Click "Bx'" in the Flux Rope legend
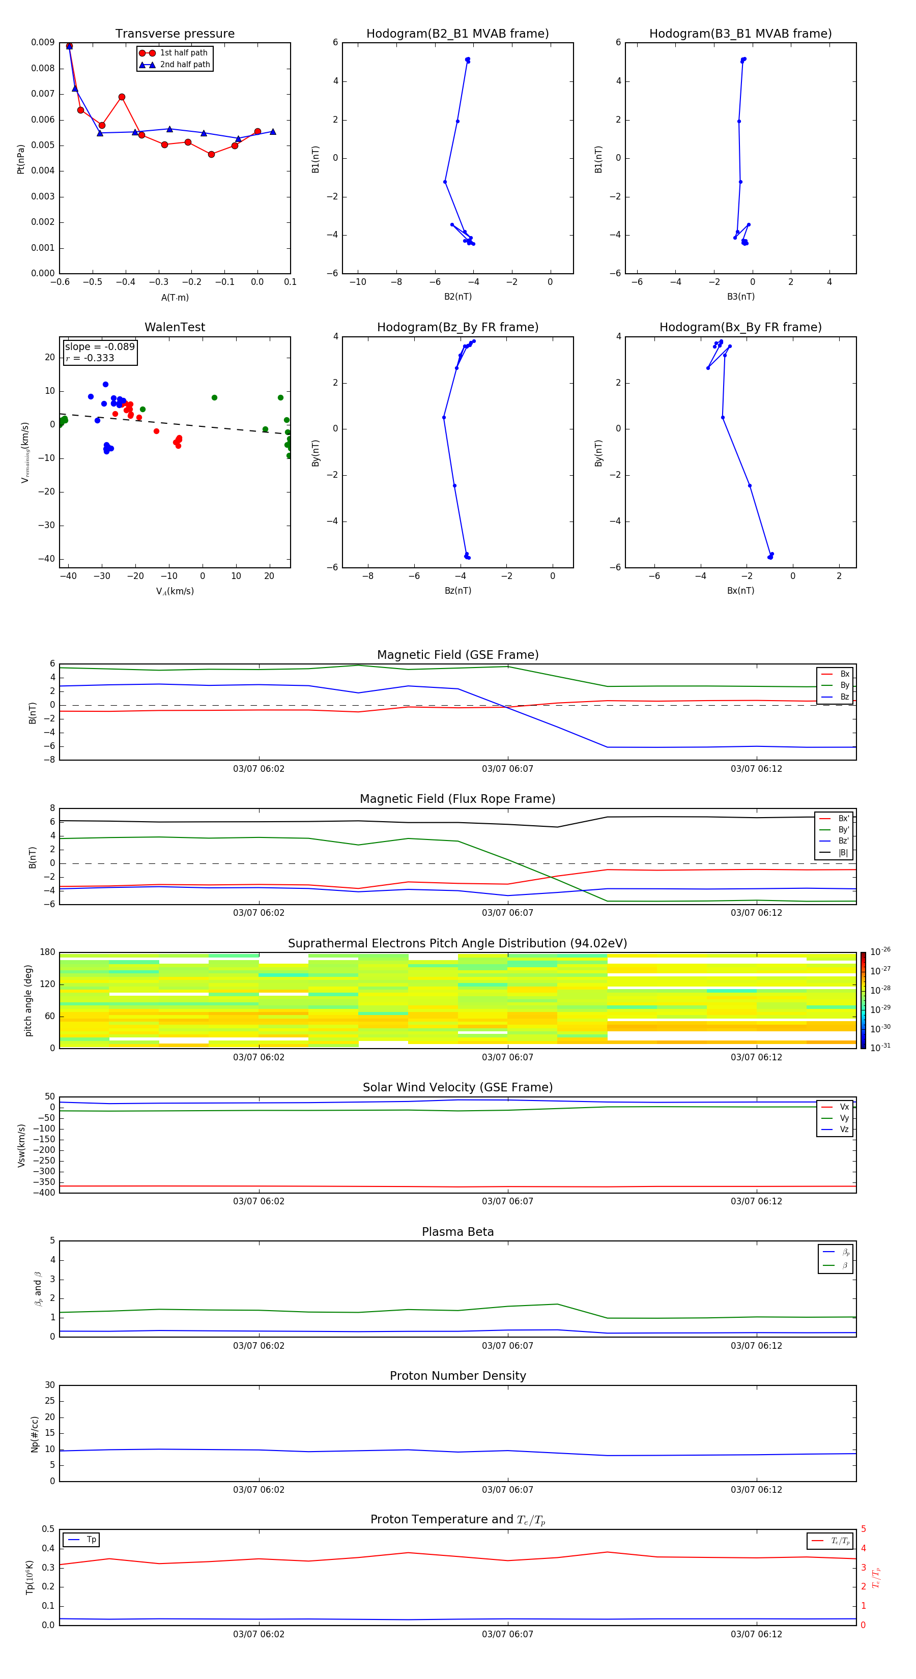 tap(844, 819)
